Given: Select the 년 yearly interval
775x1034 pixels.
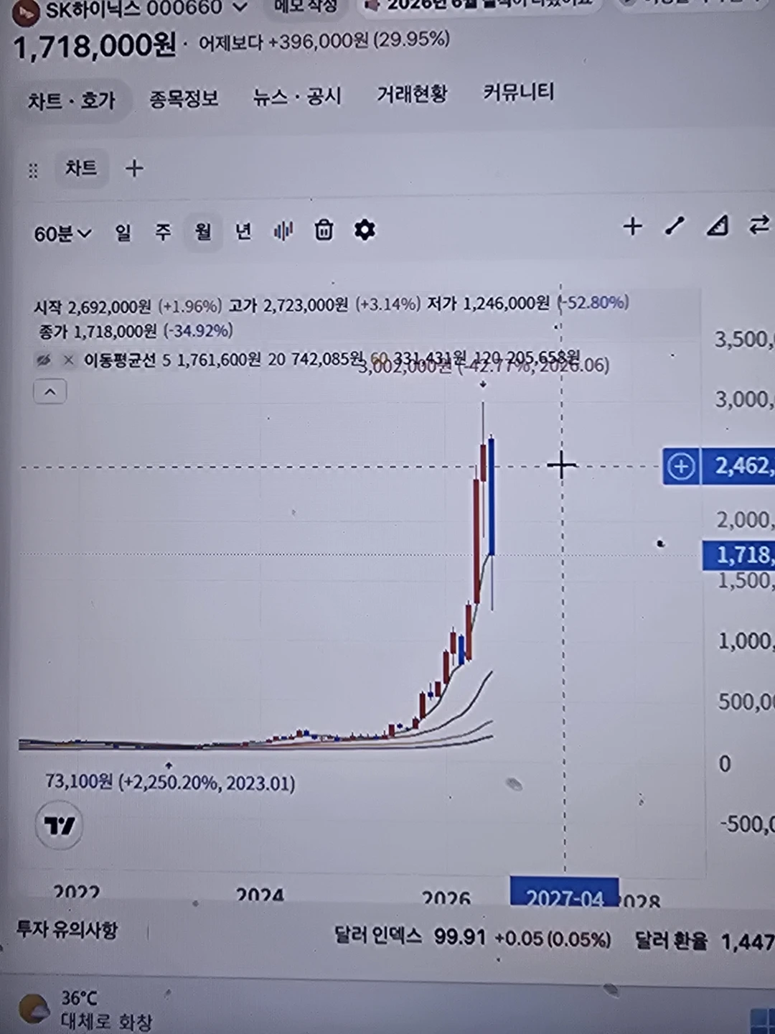Looking at the screenshot, I should 243,231.
